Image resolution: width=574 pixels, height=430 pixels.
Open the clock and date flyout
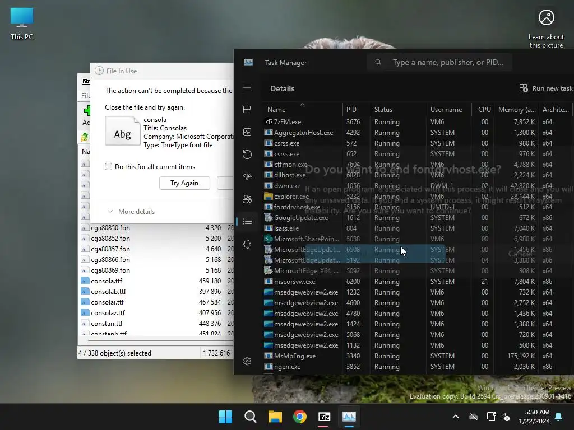[x=534, y=417]
